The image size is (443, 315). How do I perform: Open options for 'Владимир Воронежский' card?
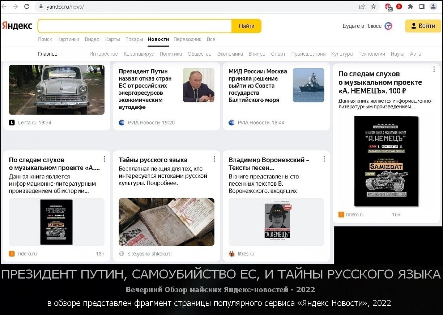coord(324,159)
